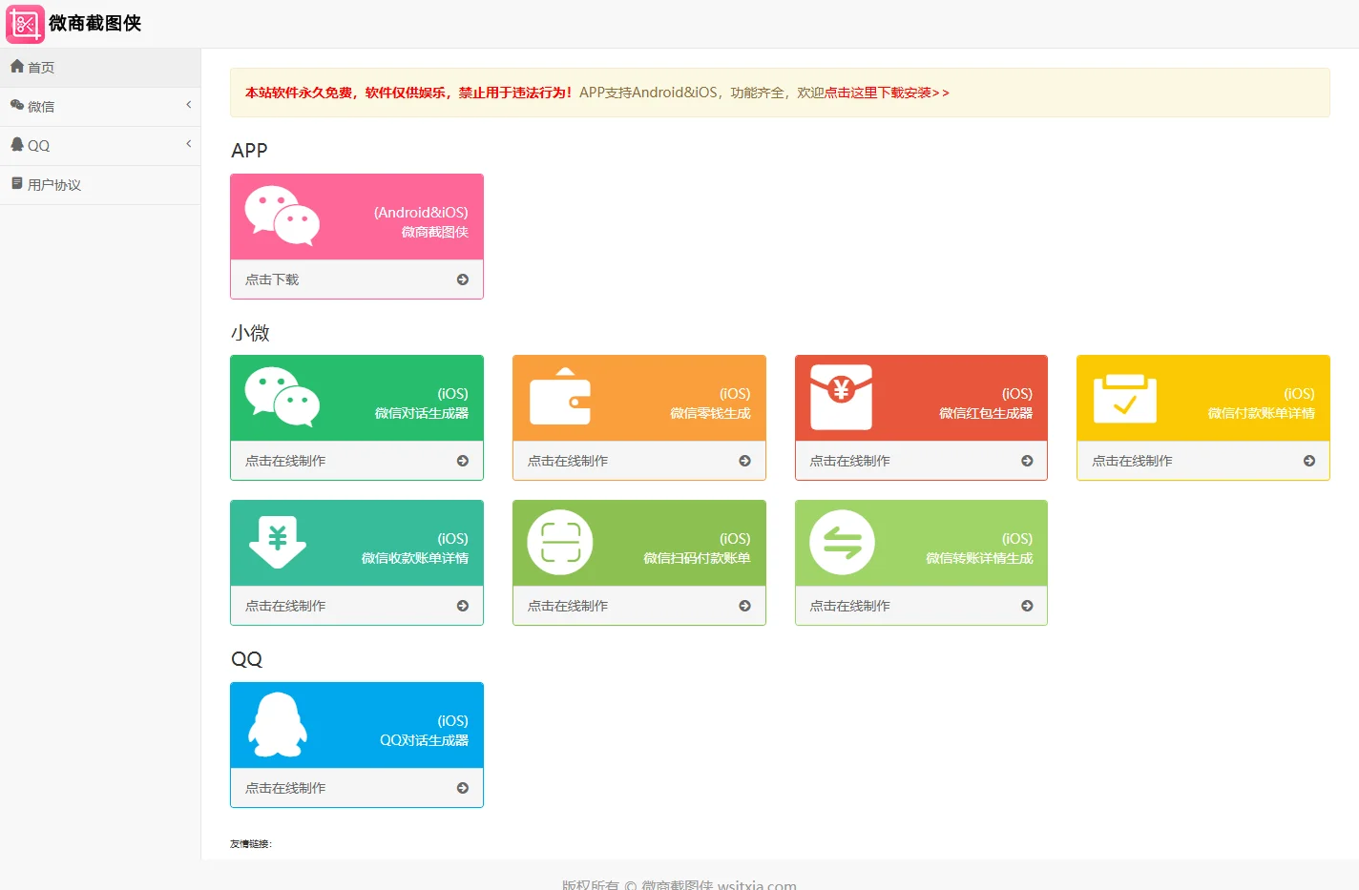Click the document icon beside 用户协议
Viewport: 1359px width, 890px height.
click(17, 183)
